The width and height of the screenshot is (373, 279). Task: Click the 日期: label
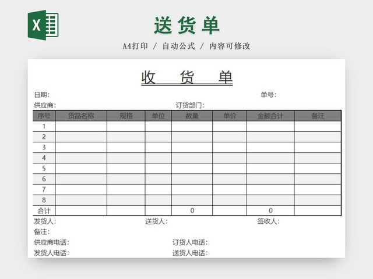[x=42, y=95]
